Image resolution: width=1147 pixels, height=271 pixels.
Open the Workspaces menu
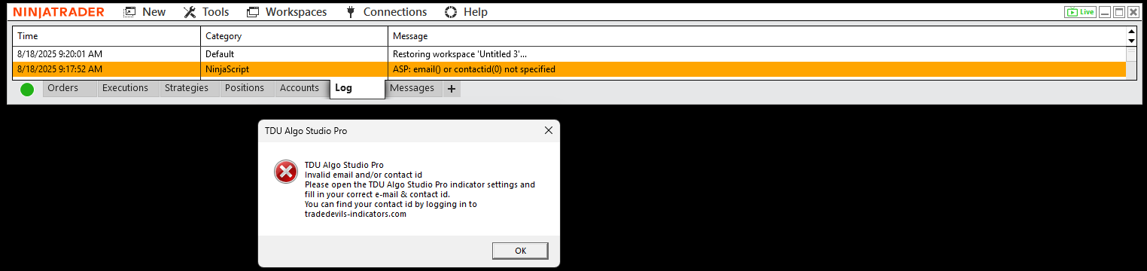point(287,12)
